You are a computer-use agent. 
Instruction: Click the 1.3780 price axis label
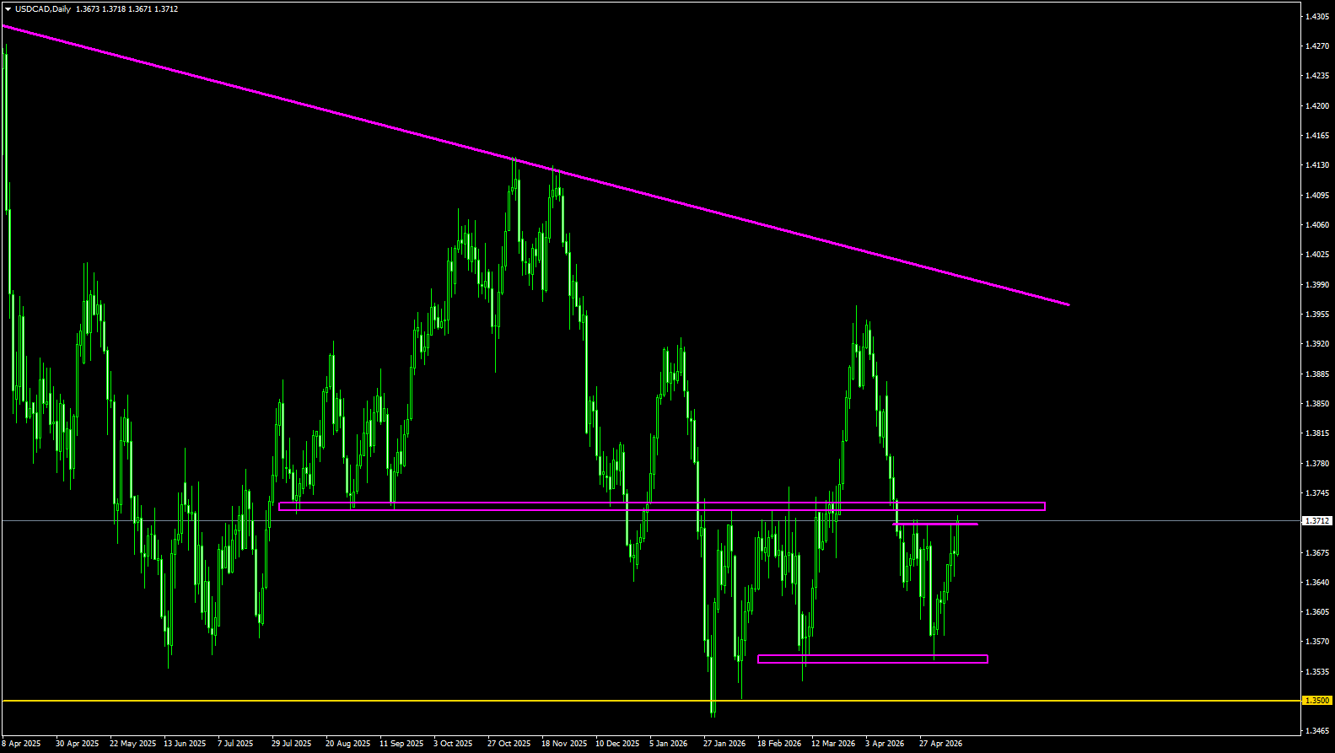(1317, 463)
